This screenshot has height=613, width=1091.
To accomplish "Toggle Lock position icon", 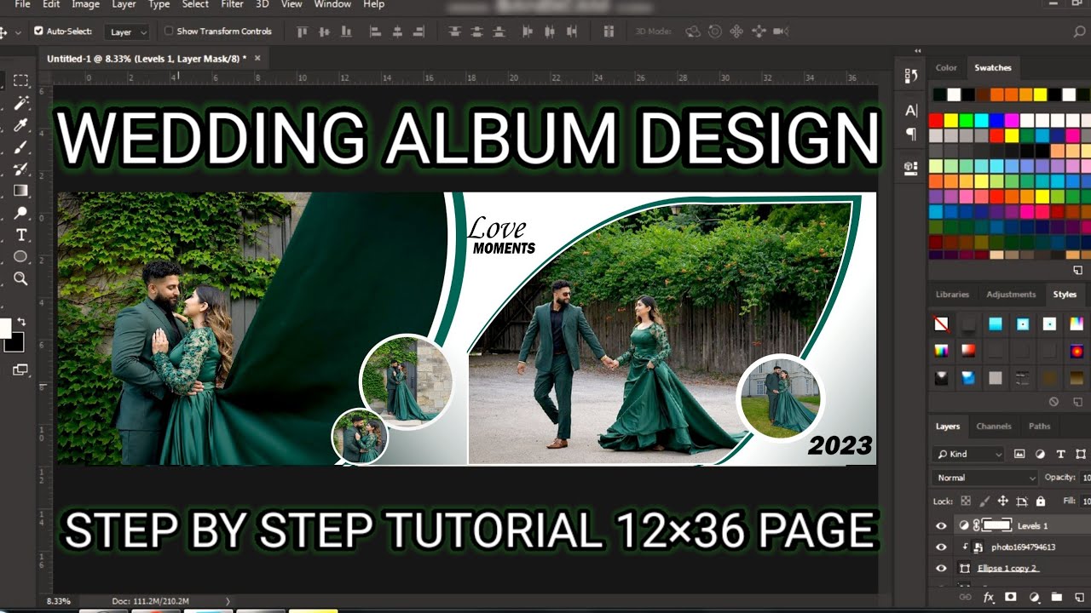I will (x=1003, y=501).
